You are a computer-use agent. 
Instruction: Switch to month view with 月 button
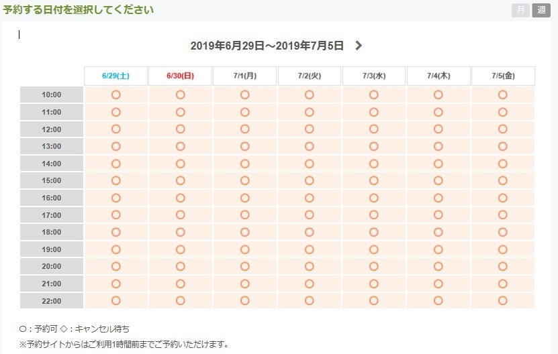tap(520, 10)
